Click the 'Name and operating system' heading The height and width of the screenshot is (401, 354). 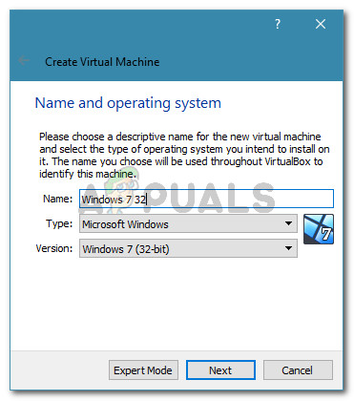[128, 103]
